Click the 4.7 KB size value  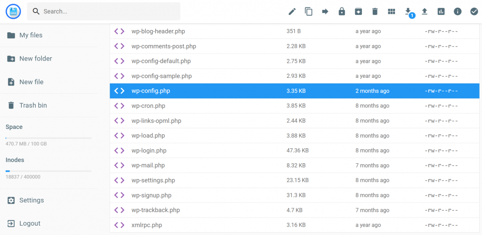coord(295,210)
